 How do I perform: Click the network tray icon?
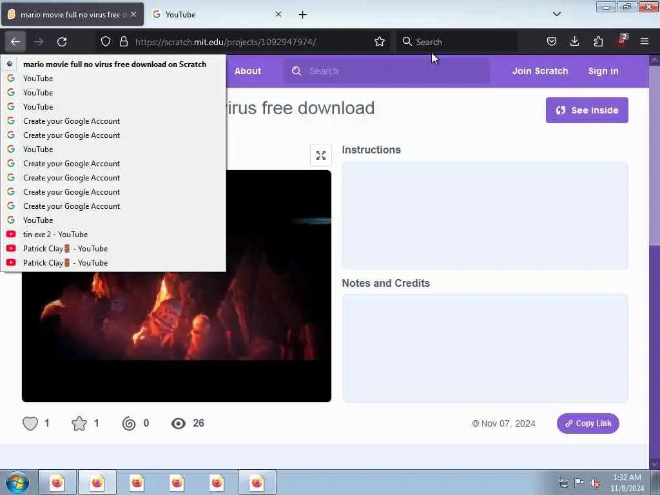(563, 483)
